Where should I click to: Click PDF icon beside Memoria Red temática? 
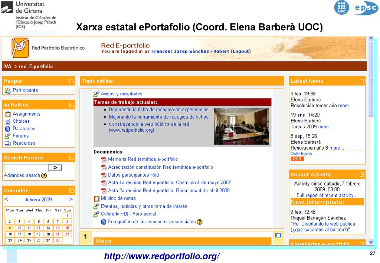104,160
